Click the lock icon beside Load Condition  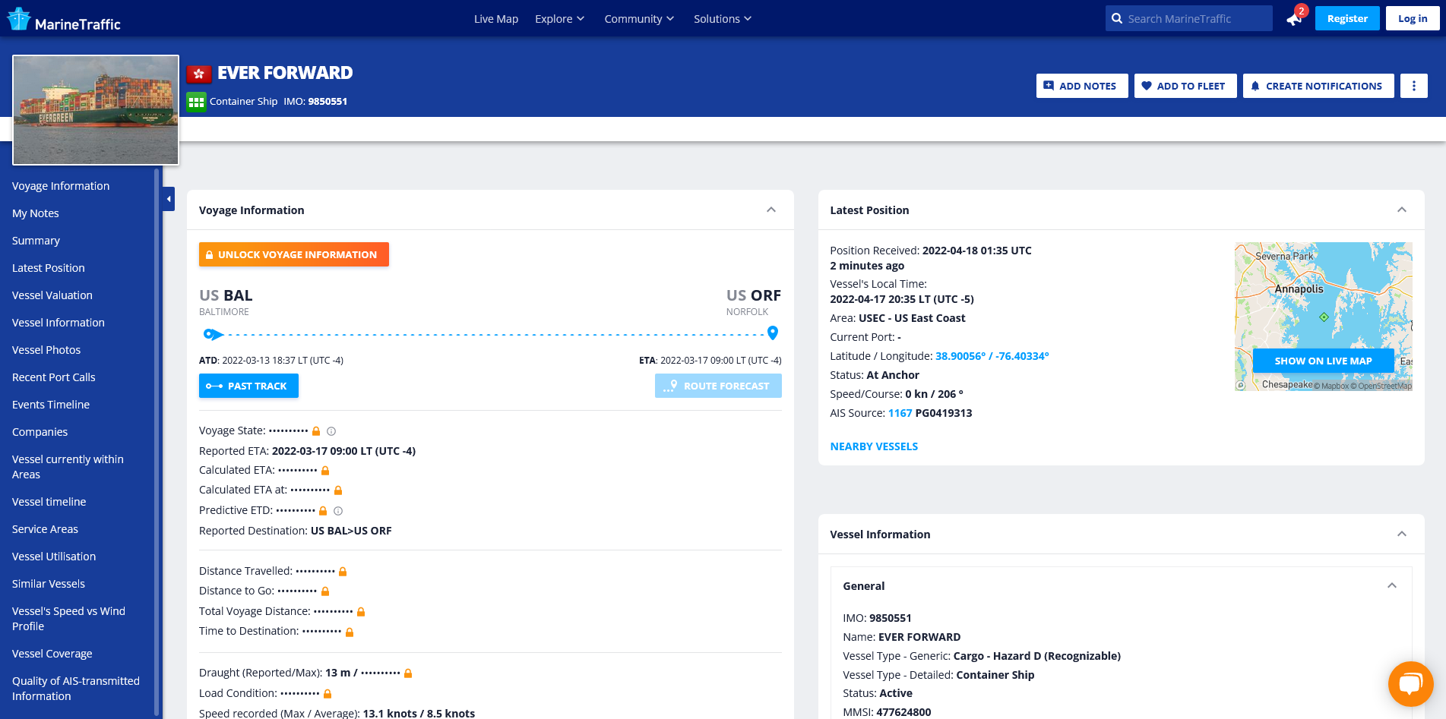pyautogui.click(x=327, y=694)
